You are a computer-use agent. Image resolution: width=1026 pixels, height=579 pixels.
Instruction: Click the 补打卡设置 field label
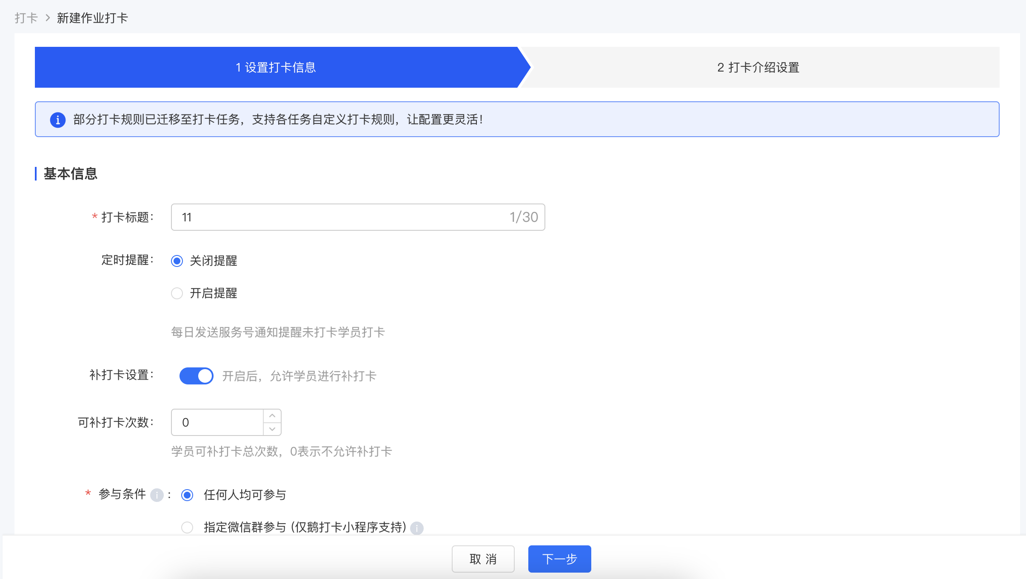coord(121,375)
